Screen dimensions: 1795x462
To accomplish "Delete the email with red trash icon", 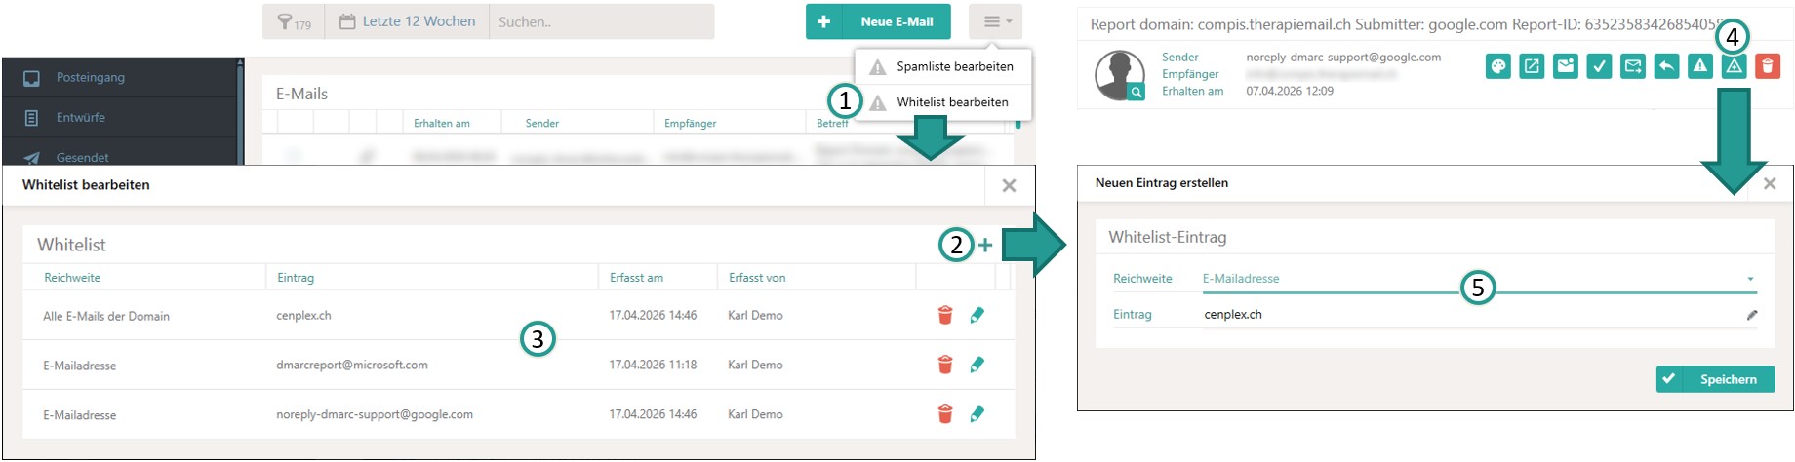I will pyautogui.click(x=1767, y=66).
